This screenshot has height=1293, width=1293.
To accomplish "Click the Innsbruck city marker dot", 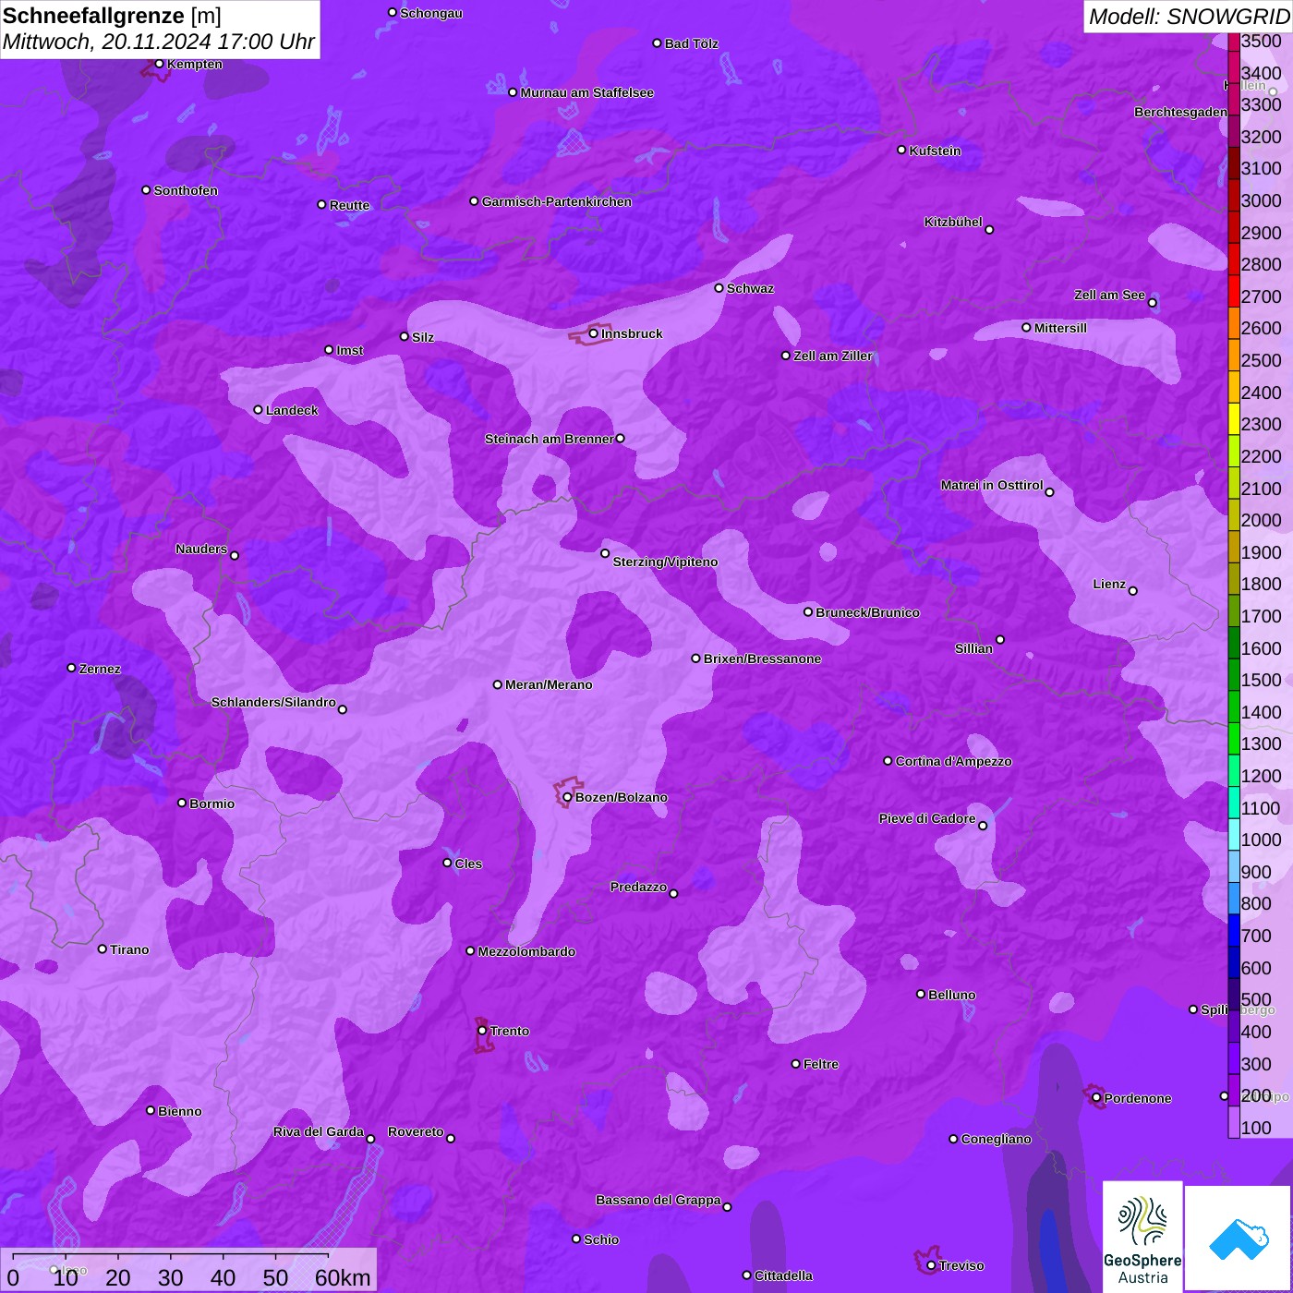I will click(x=594, y=333).
